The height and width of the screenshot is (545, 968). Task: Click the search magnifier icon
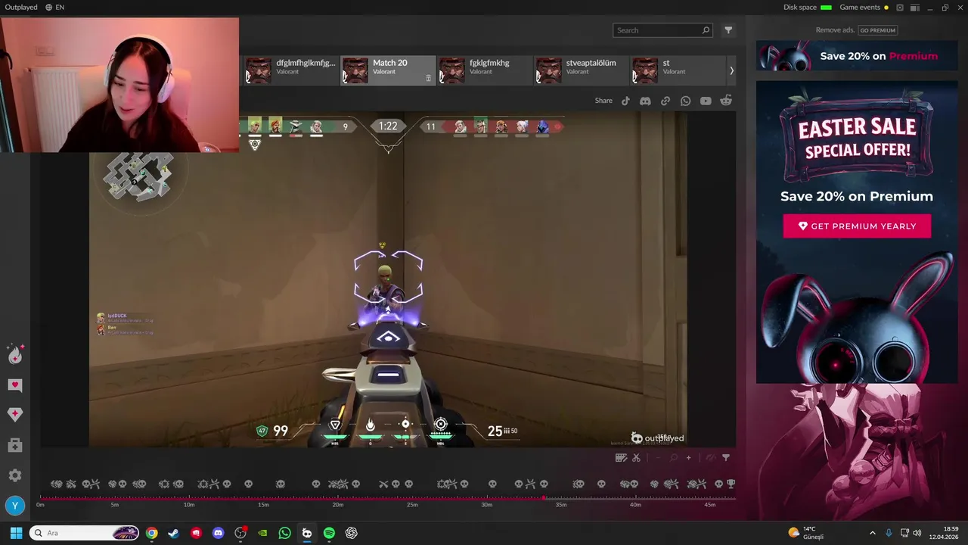pos(706,30)
